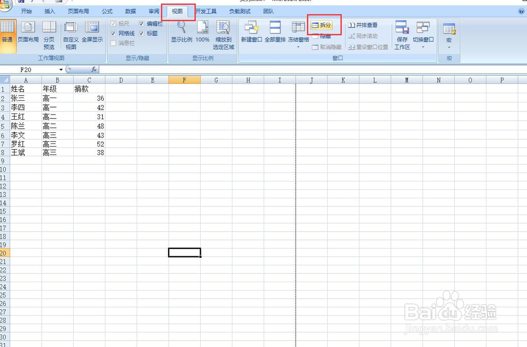Select cell with 张三

point(26,98)
